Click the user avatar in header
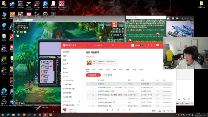The height and width of the screenshot is (117, 208). (133, 45)
